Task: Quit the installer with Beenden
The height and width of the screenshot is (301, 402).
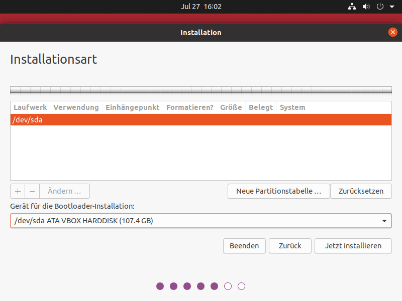Action: tap(244, 246)
